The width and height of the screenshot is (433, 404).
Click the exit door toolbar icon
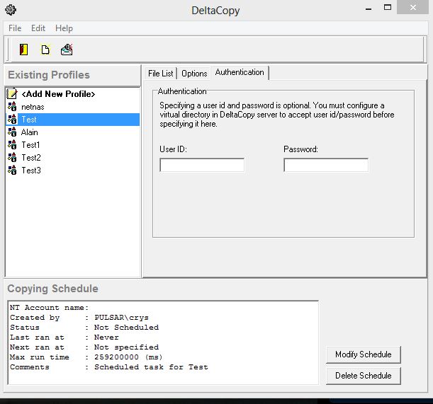click(x=24, y=50)
